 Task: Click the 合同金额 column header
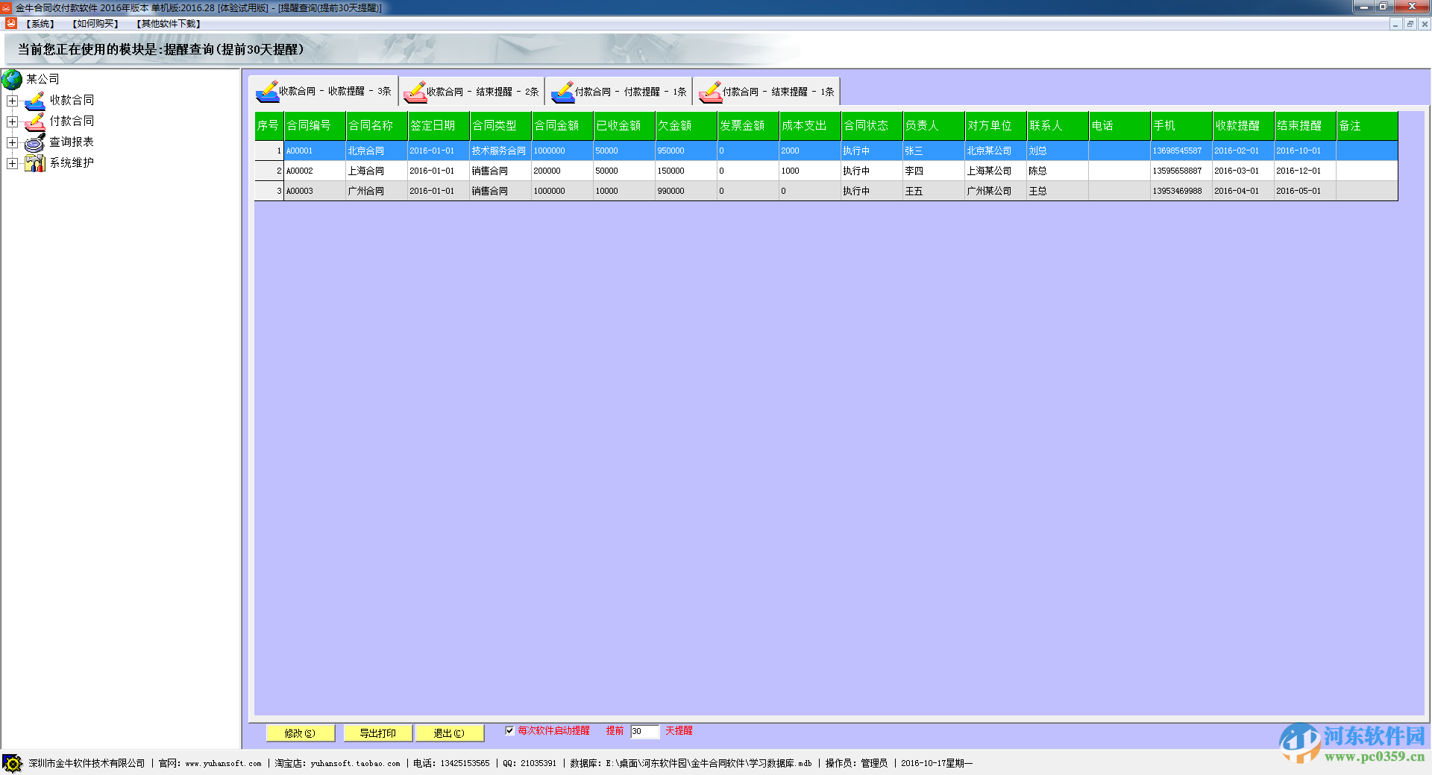562,126
